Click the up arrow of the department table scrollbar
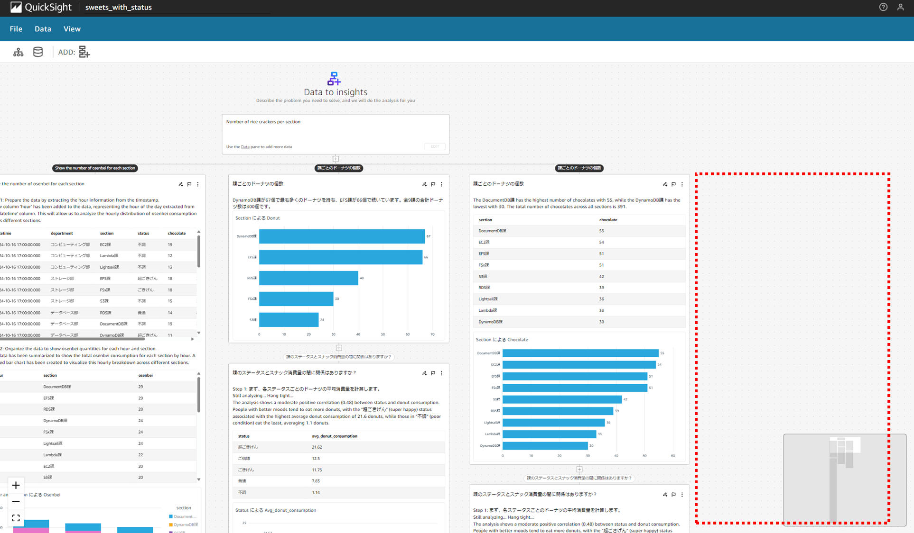The width and height of the screenshot is (914, 533). click(198, 232)
